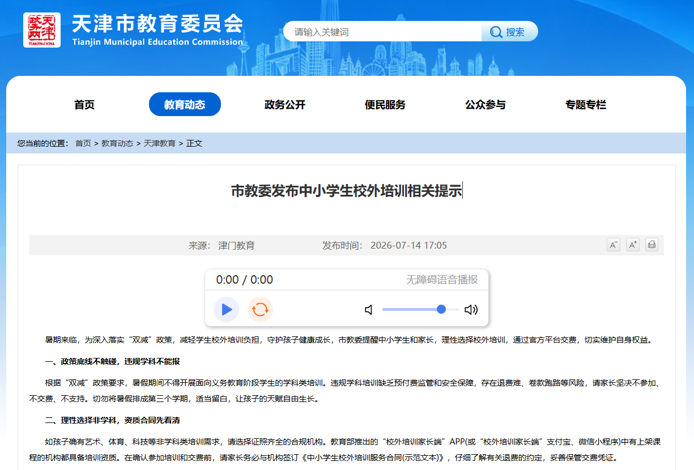Click the 搜索 search button

[509, 32]
